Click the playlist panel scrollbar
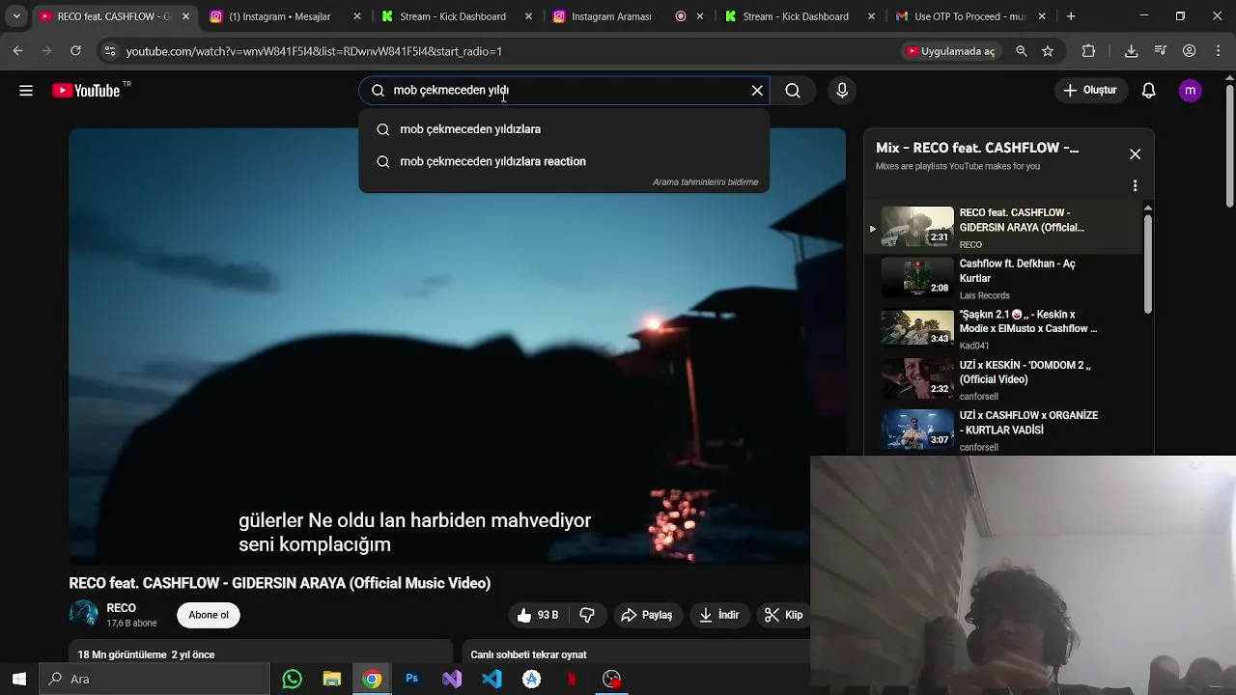 (x=1148, y=264)
